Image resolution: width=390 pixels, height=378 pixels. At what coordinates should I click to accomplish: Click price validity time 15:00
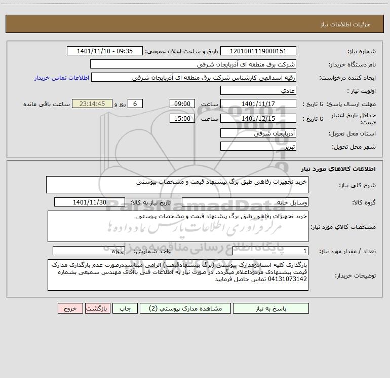pos(182,118)
